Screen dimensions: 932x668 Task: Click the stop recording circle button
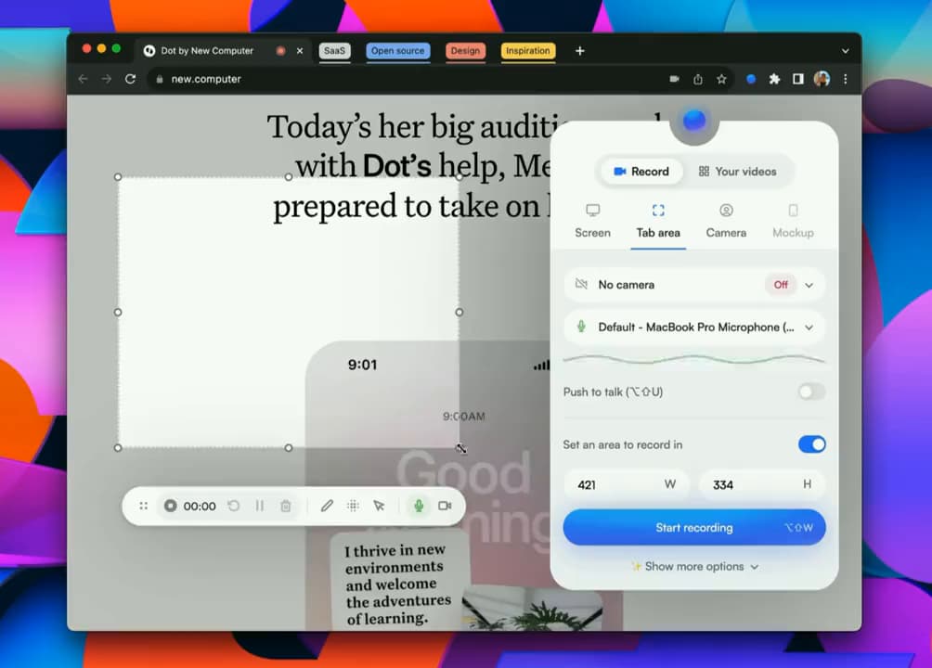coord(170,506)
